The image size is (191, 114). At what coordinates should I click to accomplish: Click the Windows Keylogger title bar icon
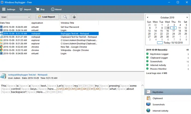click(2, 2)
